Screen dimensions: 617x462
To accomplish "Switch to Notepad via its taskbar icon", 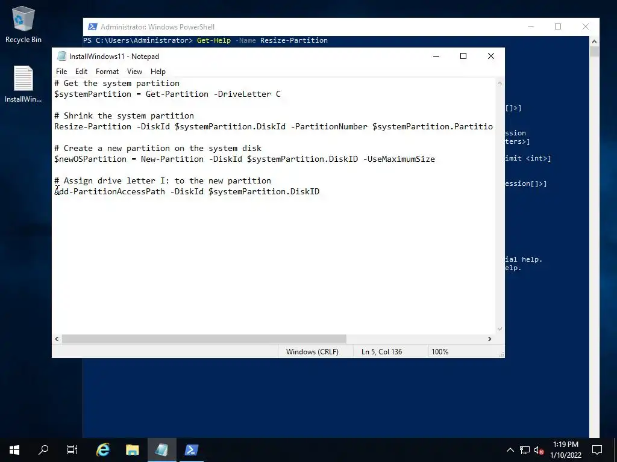I will (161, 450).
